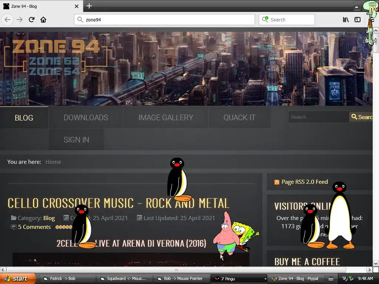This screenshot has width=379, height=284.
Task: Expand the 7 Pingu taskbar group dropdown
Action: [x=265, y=279]
